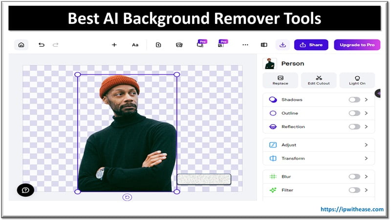Enable the Outline toggle

[x=354, y=113]
